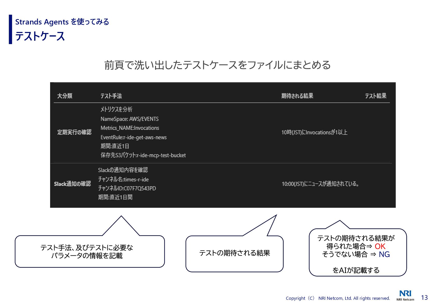Click the メトリクスを分析 line
This screenshot has width=435, height=307.
point(116,109)
